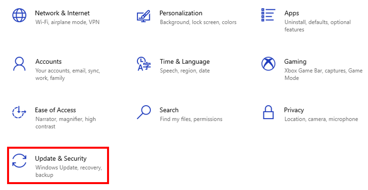Select the Search settings heading

169,110
